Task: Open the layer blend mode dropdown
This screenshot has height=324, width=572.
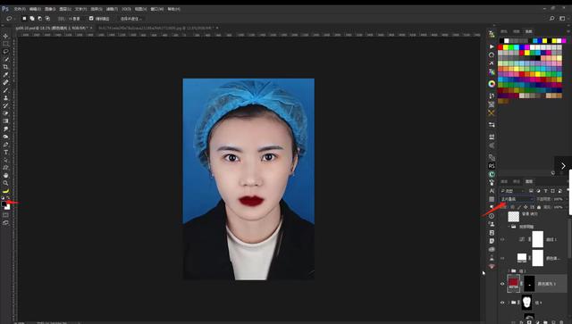Action: (x=517, y=199)
